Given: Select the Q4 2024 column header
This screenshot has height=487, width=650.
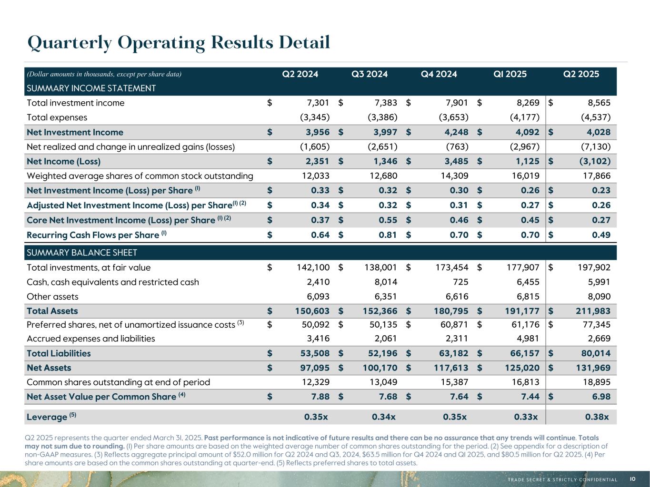Looking at the screenshot, I should [439, 74].
